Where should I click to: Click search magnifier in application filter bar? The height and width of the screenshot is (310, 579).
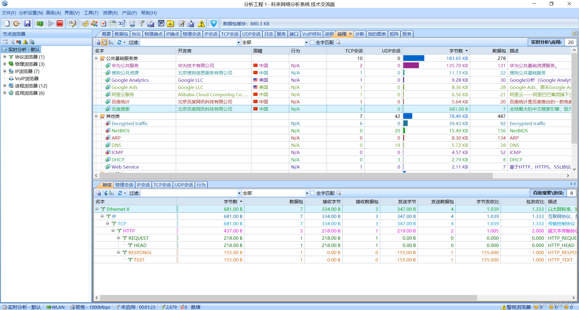(x=338, y=42)
